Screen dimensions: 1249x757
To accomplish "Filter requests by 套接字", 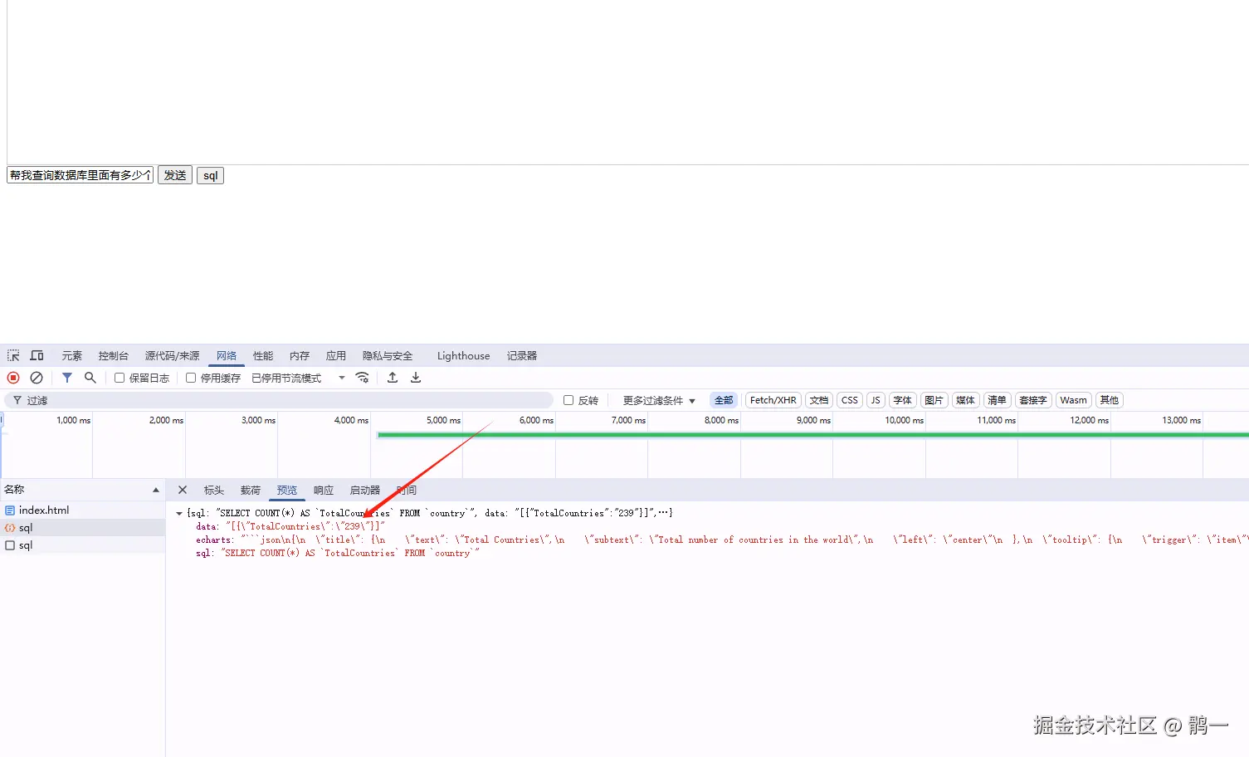I will 1033,400.
